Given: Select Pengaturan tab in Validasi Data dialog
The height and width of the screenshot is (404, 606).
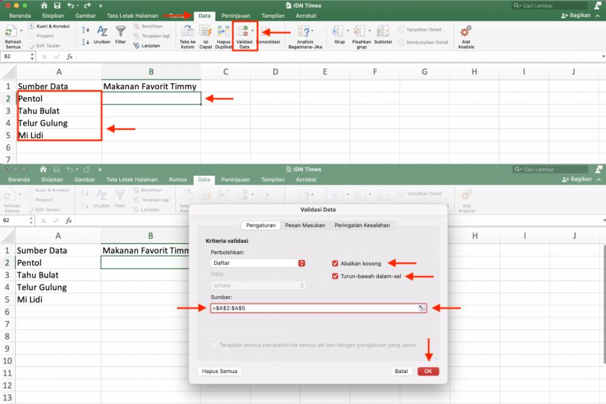Looking at the screenshot, I should click(x=261, y=225).
